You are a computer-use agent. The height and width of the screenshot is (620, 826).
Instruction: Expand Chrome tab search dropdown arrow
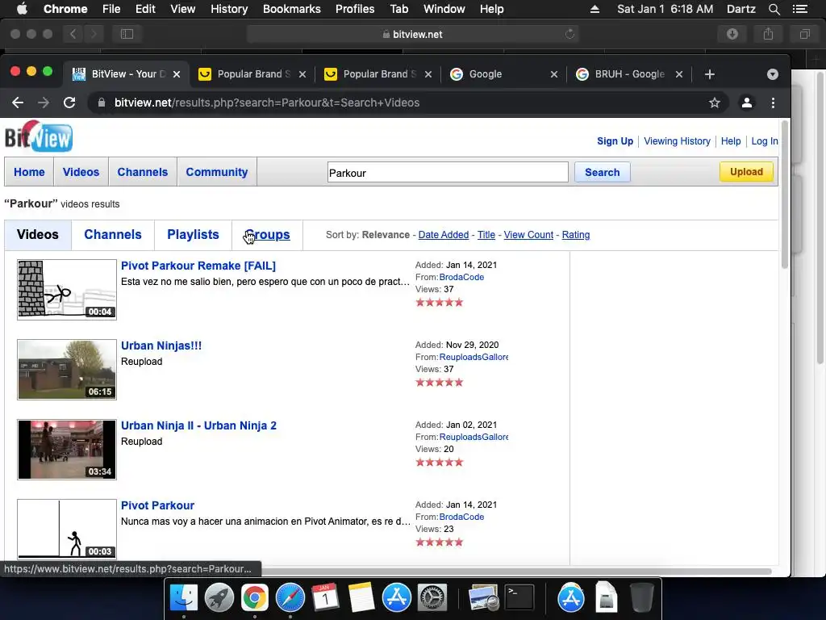[772, 74]
